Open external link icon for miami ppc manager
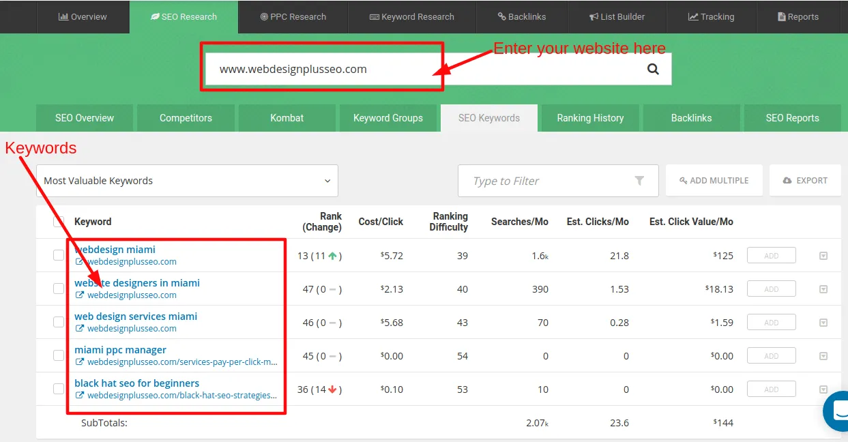 tap(80, 362)
